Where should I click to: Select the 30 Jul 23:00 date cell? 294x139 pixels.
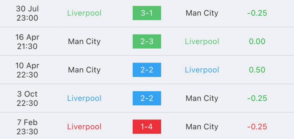(27, 13)
